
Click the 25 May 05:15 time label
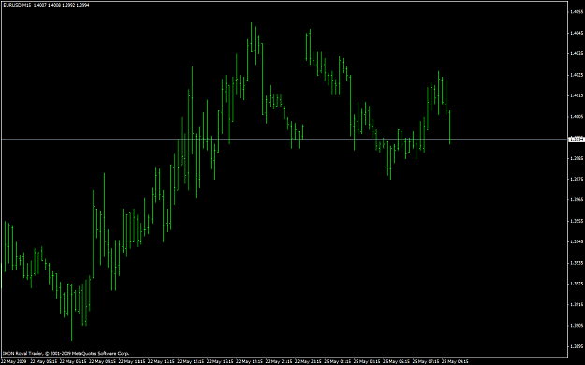pyautogui.click(x=396, y=361)
